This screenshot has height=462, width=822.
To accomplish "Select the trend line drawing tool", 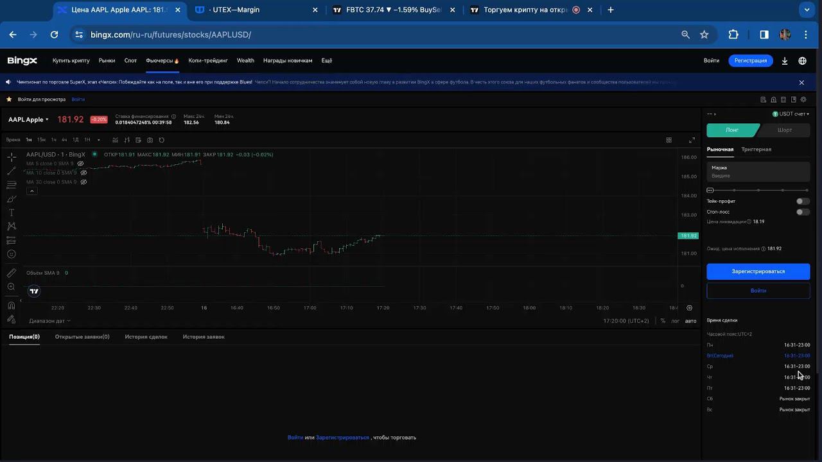I will pyautogui.click(x=12, y=171).
